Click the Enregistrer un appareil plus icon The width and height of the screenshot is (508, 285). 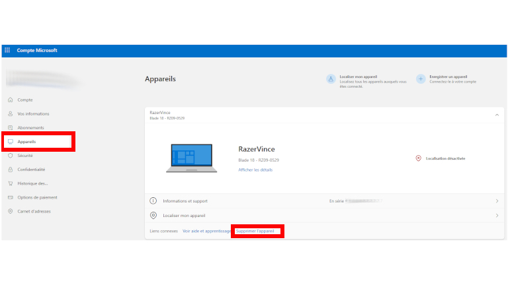point(421,79)
